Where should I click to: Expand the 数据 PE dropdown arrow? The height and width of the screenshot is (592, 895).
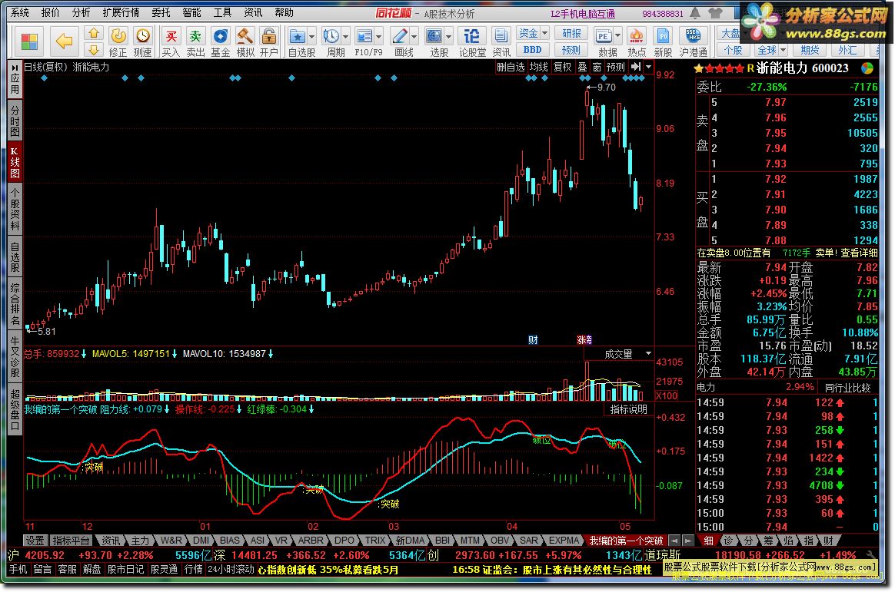pyautogui.click(x=617, y=36)
